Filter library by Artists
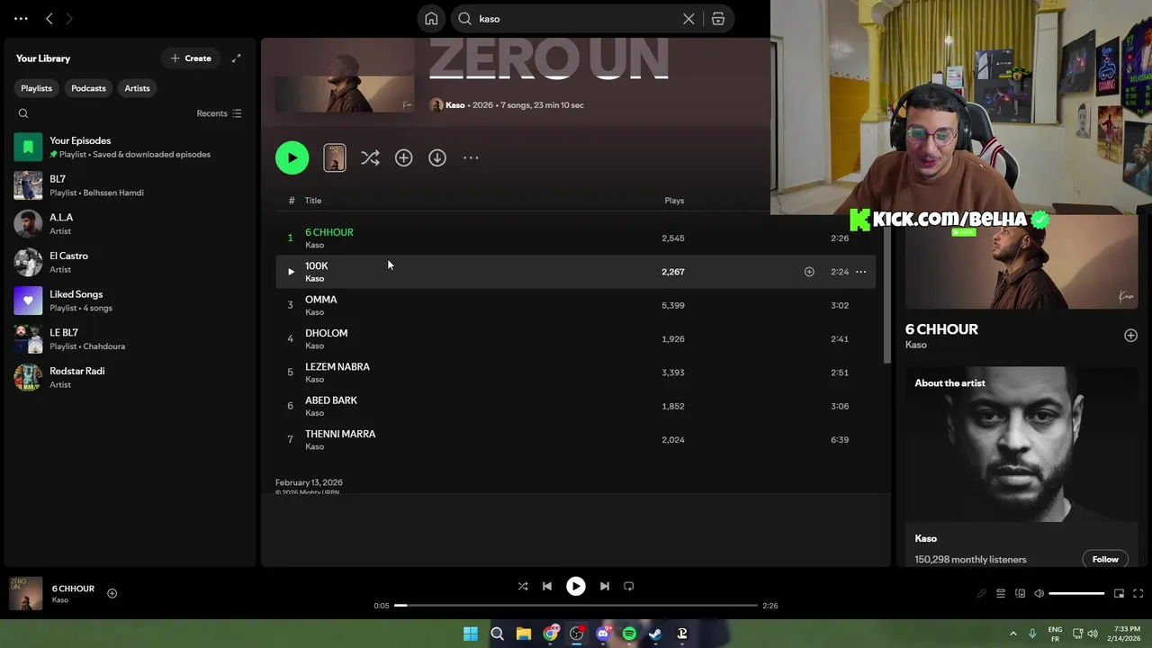 (137, 88)
